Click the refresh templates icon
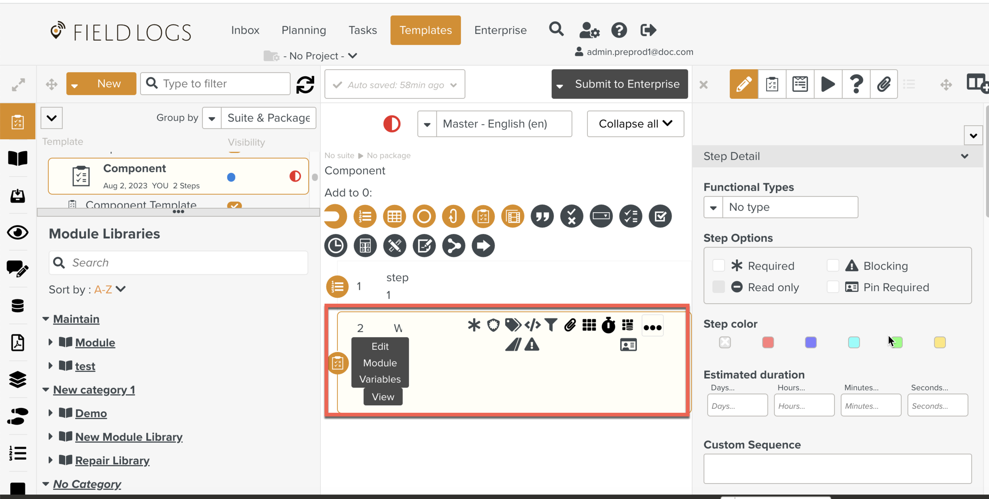Image resolution: width=989 pixels, height=499 pixels. [305, 84]
